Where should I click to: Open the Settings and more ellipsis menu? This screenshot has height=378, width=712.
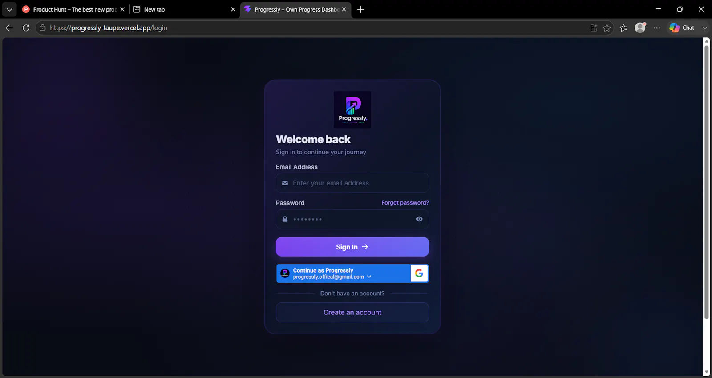[x=657, y=28]
